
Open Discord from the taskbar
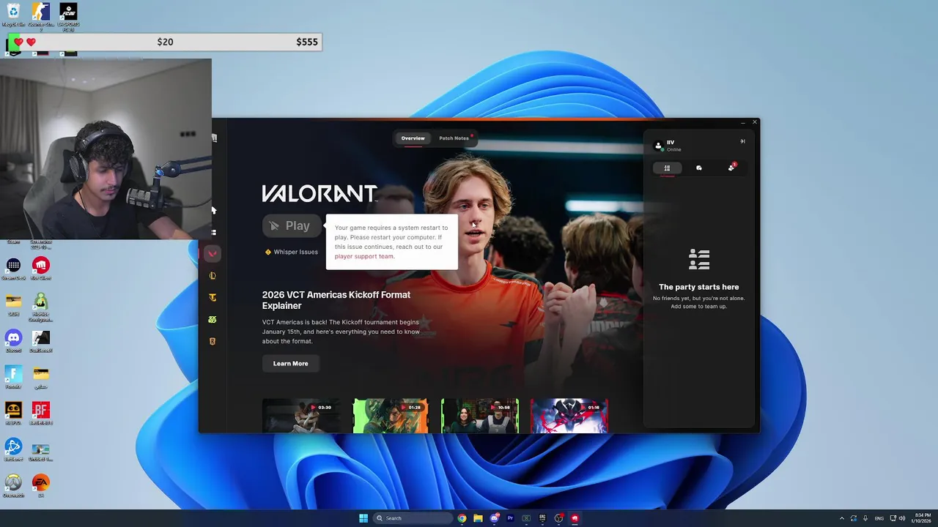click(x=494, y=518)
